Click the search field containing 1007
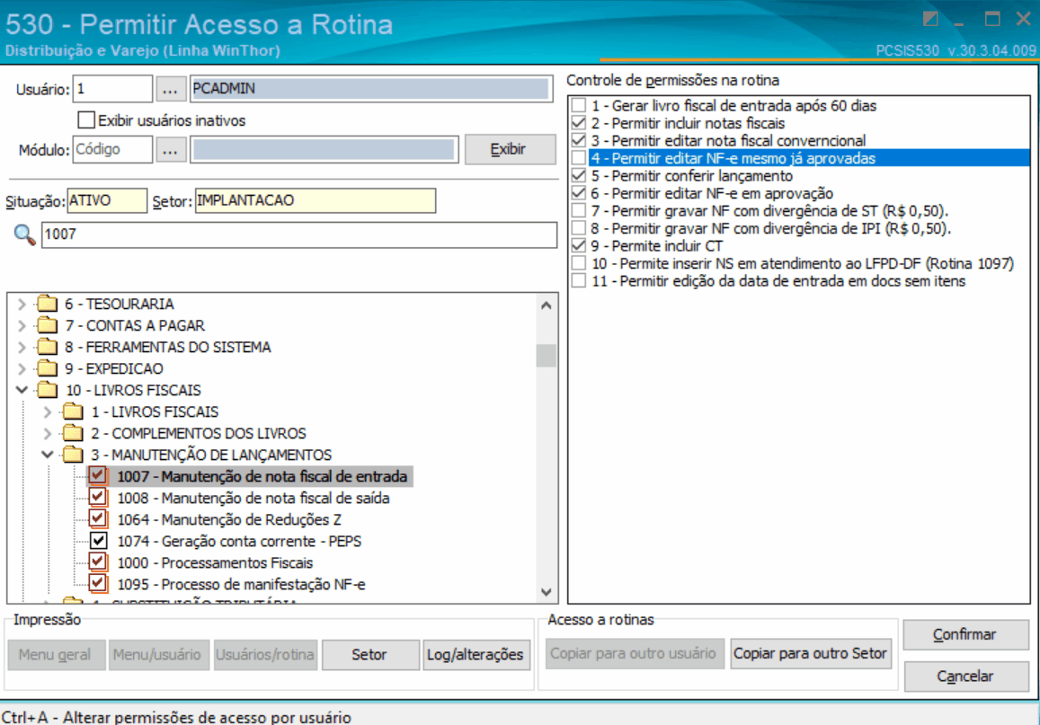This screenshot has height=725, width=1040. pos(299,234)
